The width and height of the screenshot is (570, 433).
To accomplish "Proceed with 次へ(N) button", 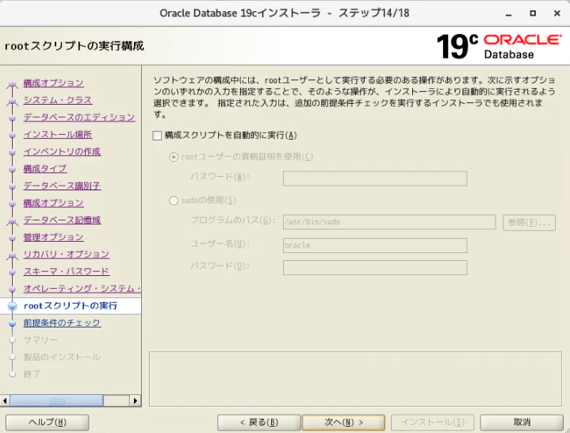I will pos(343,422).
